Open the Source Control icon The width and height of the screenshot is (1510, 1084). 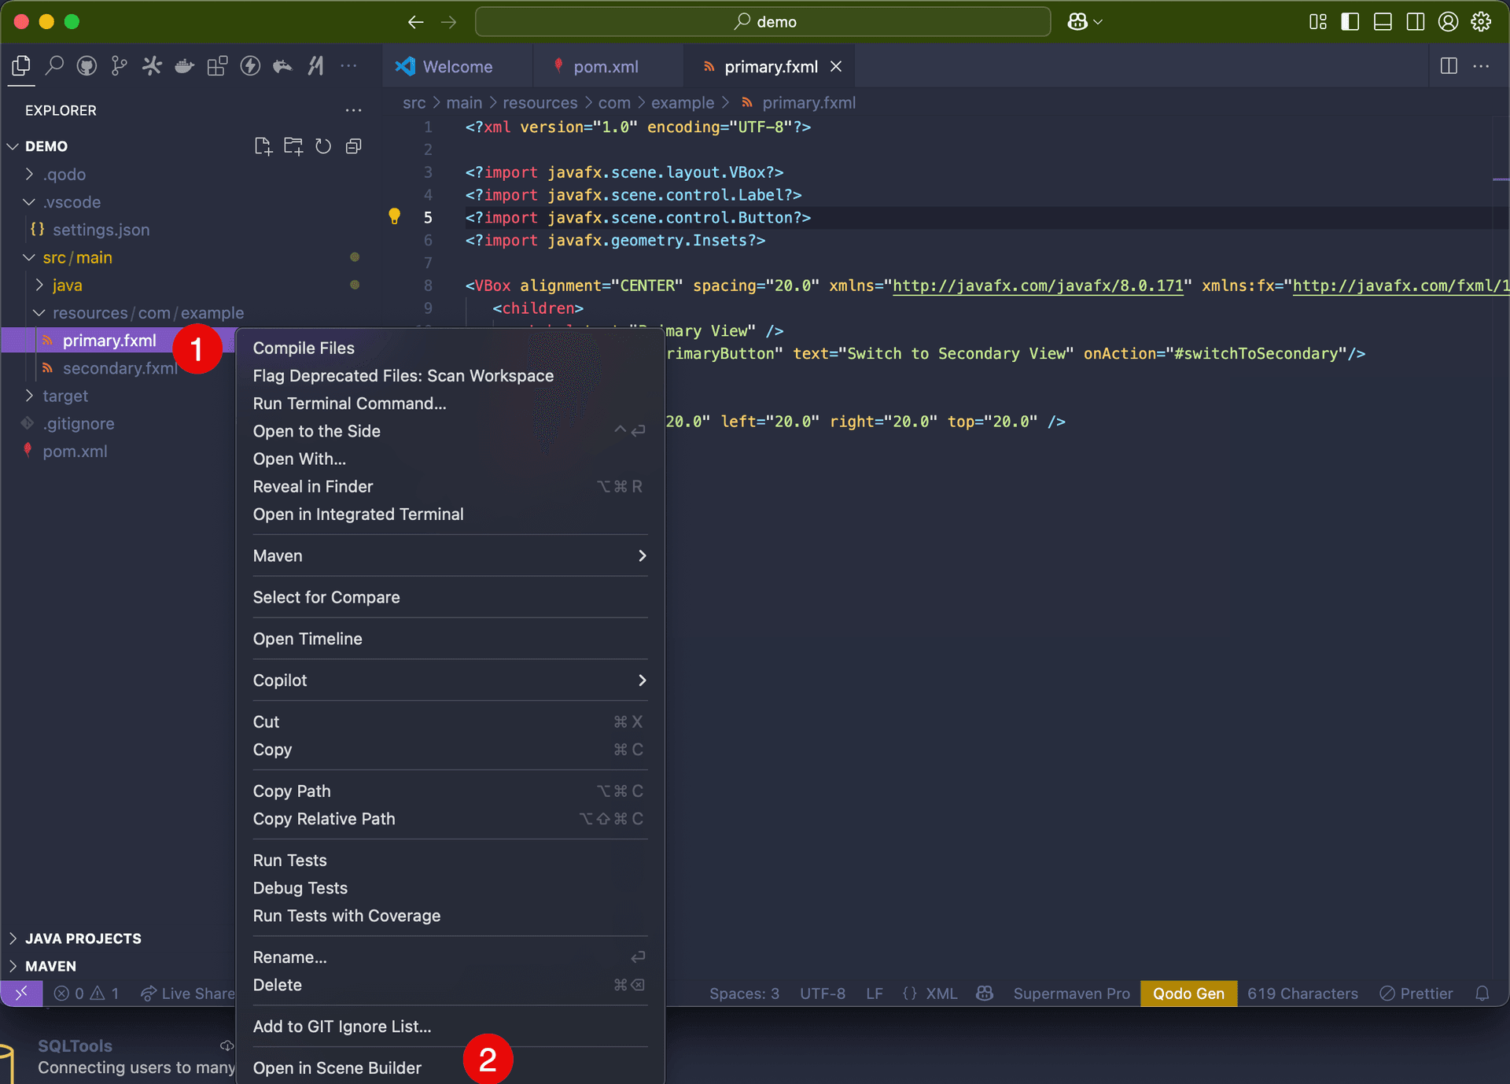point(120,66)
